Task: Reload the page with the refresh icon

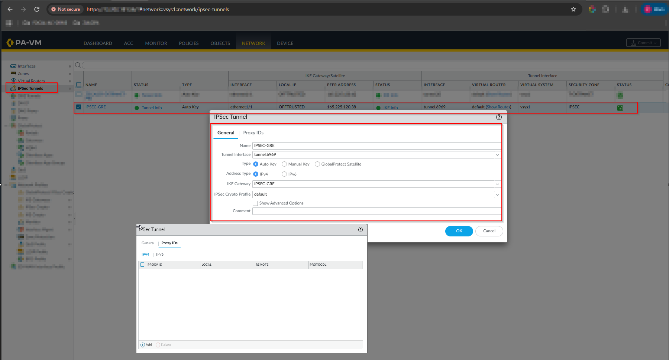Action: pos(37,9)
